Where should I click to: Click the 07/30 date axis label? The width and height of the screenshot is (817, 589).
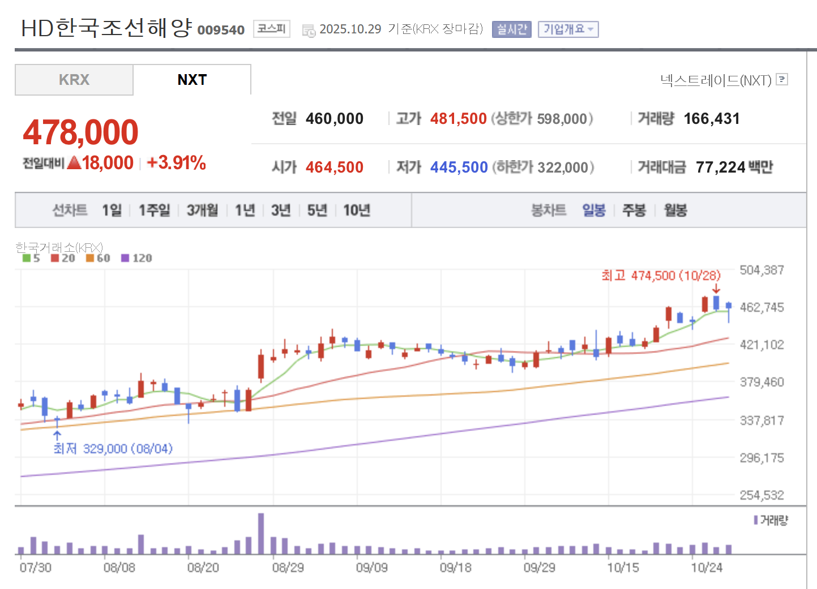(36, 567)
